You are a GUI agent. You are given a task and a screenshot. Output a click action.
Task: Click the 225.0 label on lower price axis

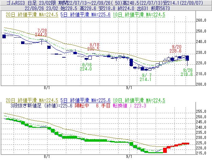point(201,143)
